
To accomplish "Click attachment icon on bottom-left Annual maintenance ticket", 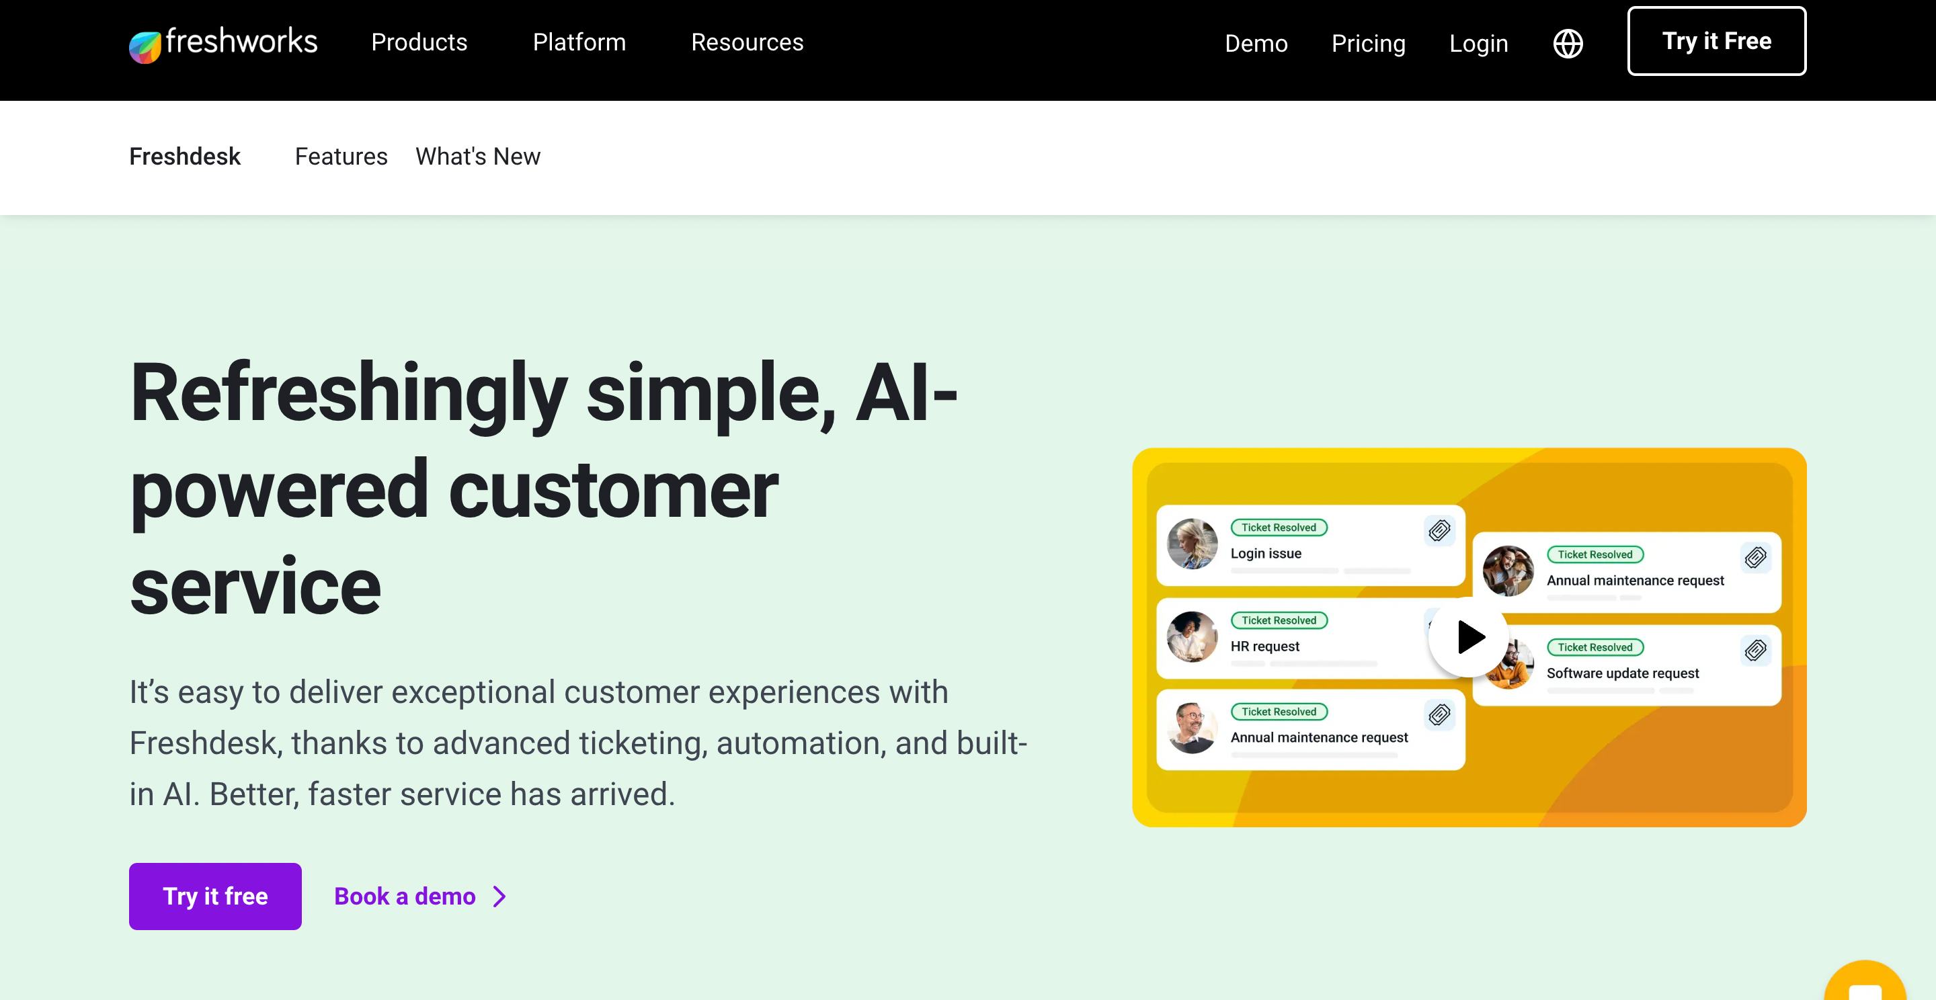I will (x=1439, y=714).
